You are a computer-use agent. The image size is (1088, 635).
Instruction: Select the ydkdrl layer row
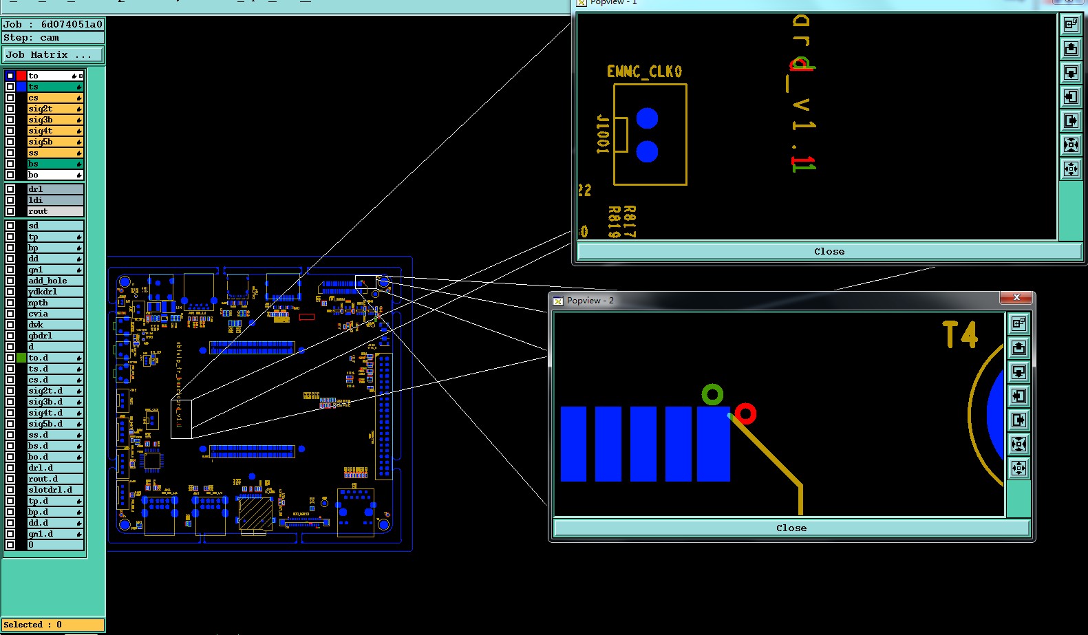point(55,292)
